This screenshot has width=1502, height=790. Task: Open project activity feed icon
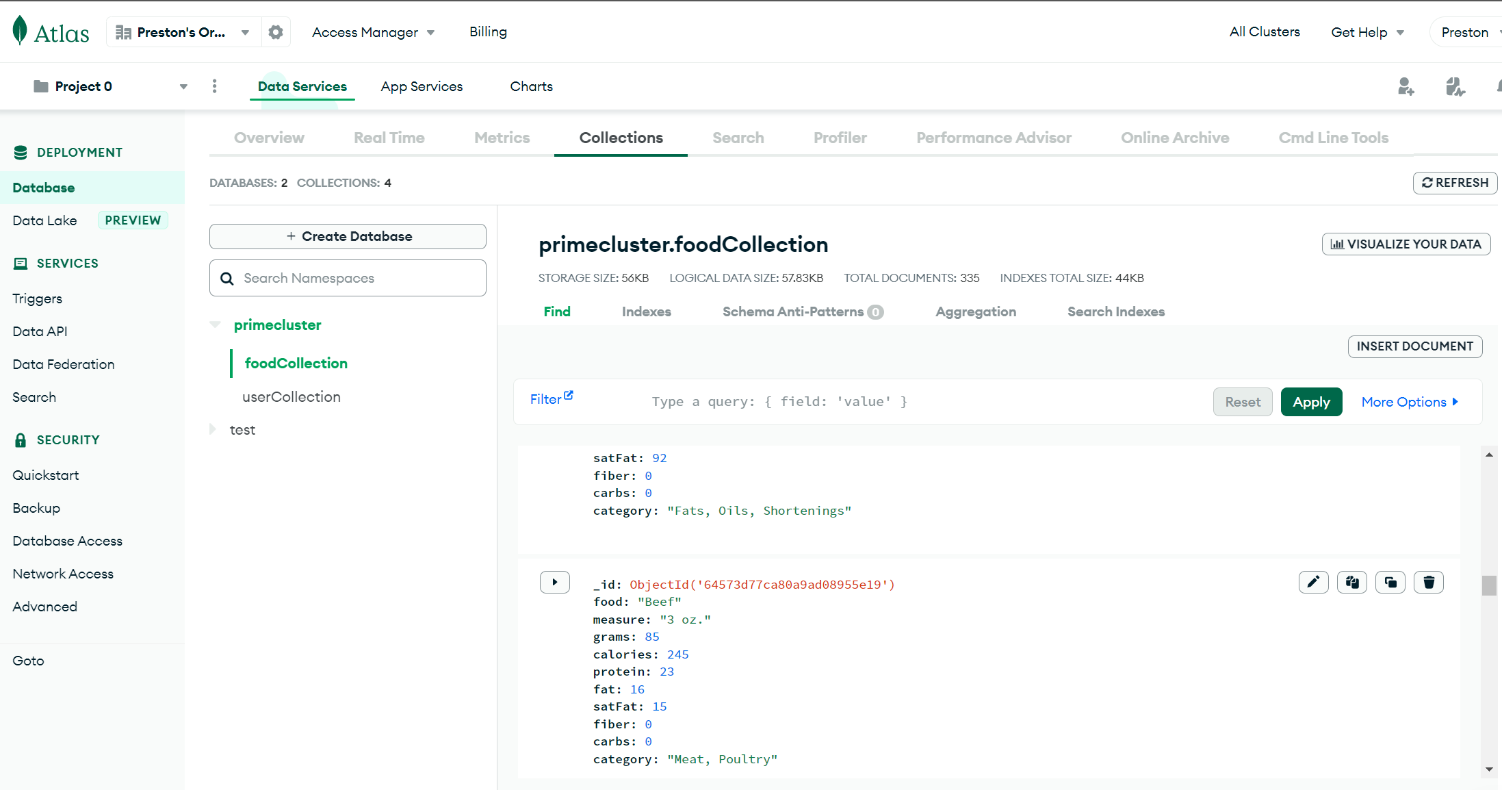pyautogui.click(x=1455, y=86)
